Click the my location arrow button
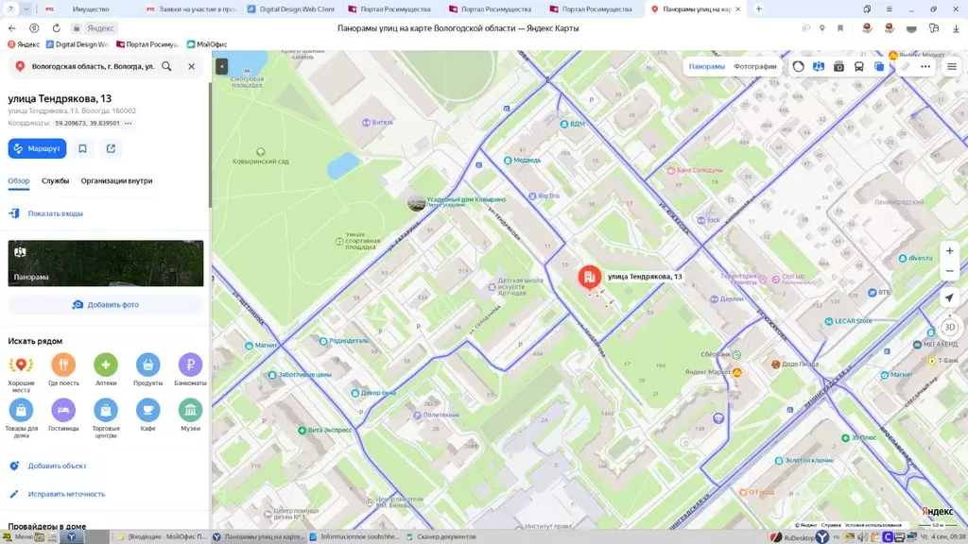The height and width of the screenshot is (544, 968). click(949, 297)
